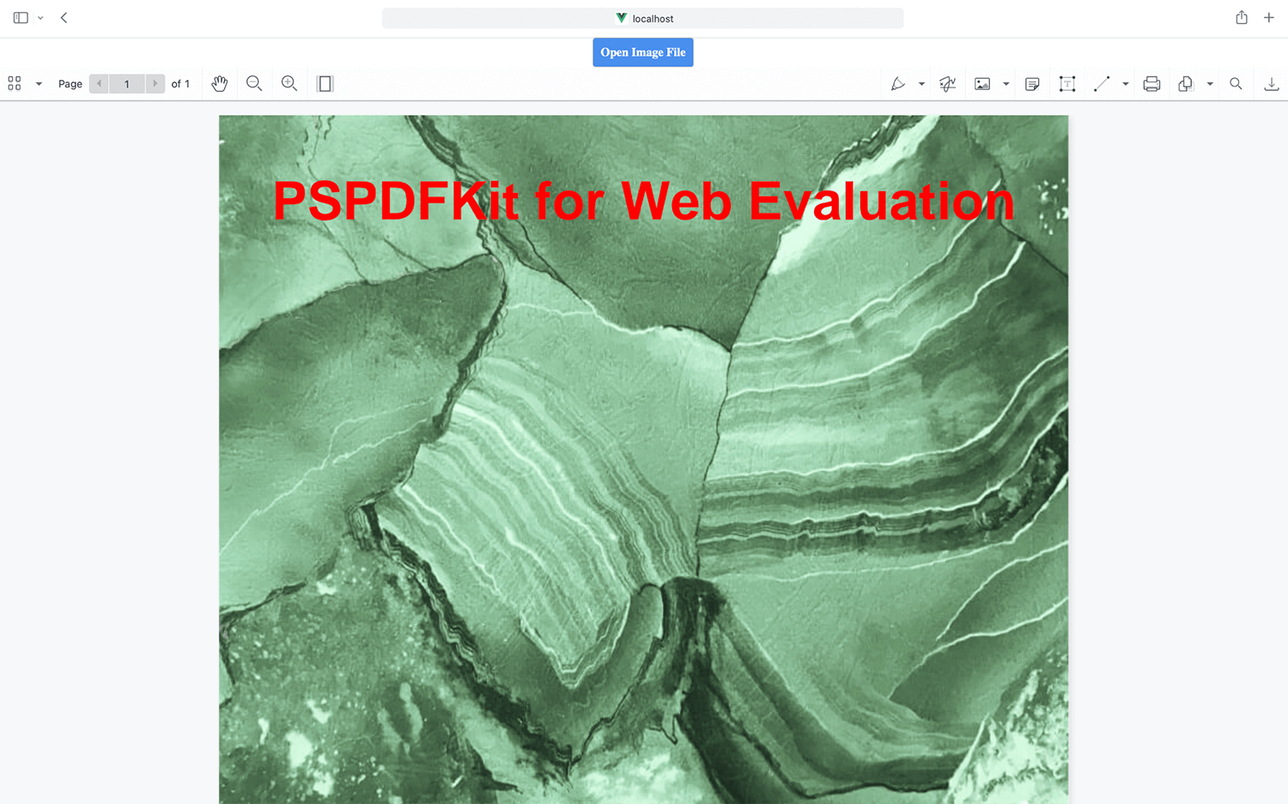Zoom in on the document
Image resolution: width=1288 pixels, height=804 pixels.
tap(289, 83)
